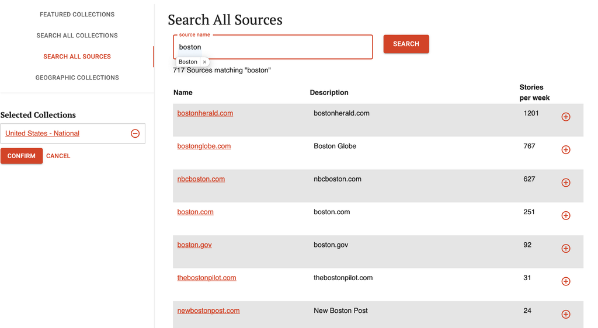This screenshot has width=598, height=328.
Task: Cancel the collection selection
Action: coord(58,156)
